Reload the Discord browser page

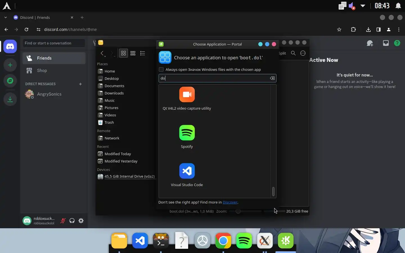[26, 30]
